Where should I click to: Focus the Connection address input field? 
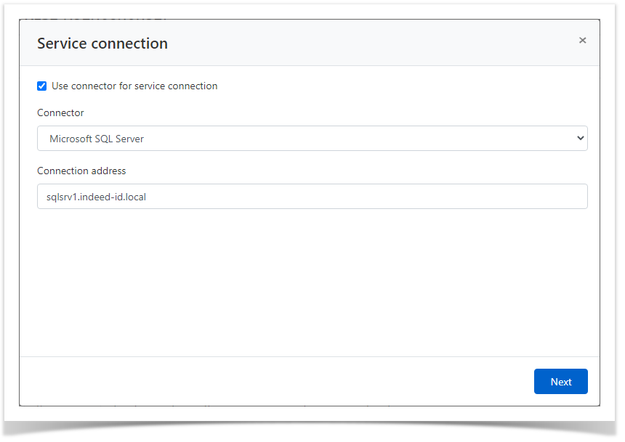point(312,197)
